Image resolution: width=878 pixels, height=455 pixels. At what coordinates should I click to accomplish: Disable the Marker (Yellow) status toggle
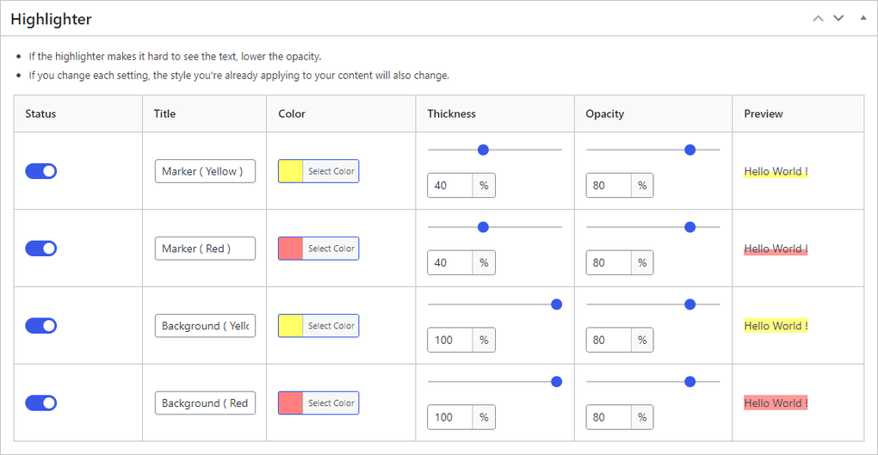click(41, 171)
